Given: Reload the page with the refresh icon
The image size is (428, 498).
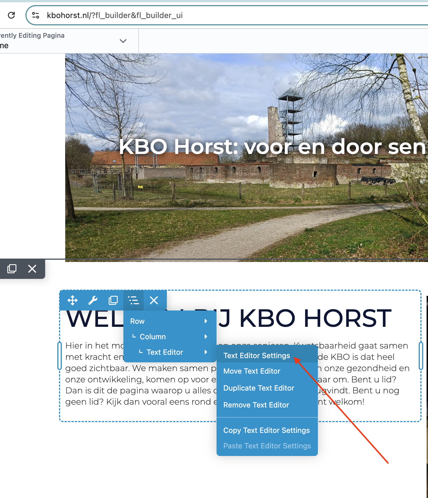Looking at the screenshot, I should pyautogui.click(x=11, y=15).
